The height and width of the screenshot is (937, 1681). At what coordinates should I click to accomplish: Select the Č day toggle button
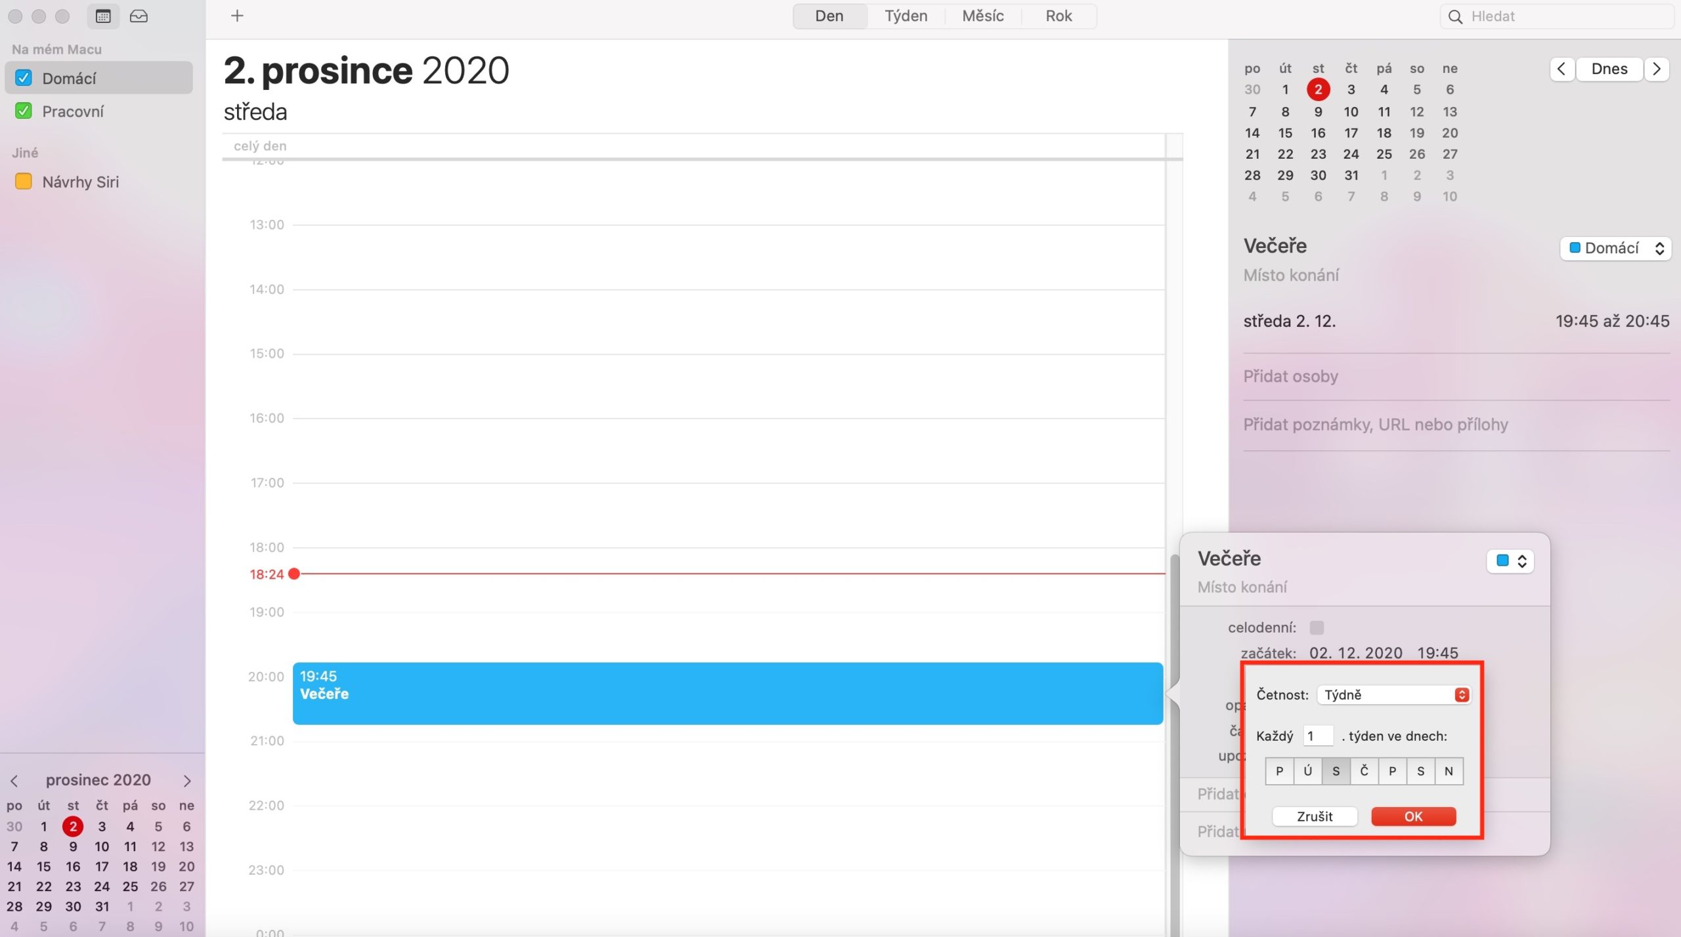coord(1364,771)
